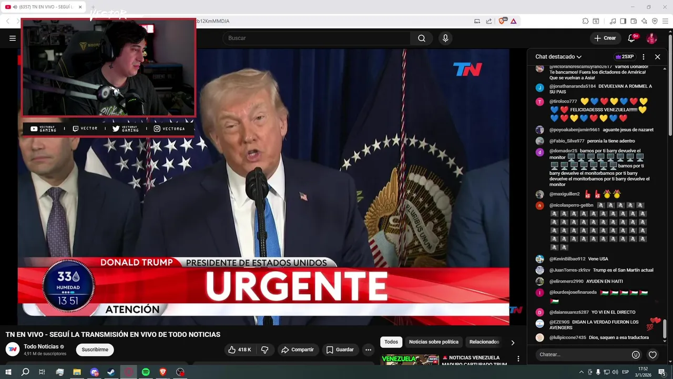Click the YouTube search magnifier button
673x379 pixels.
(x=422, y=38)
